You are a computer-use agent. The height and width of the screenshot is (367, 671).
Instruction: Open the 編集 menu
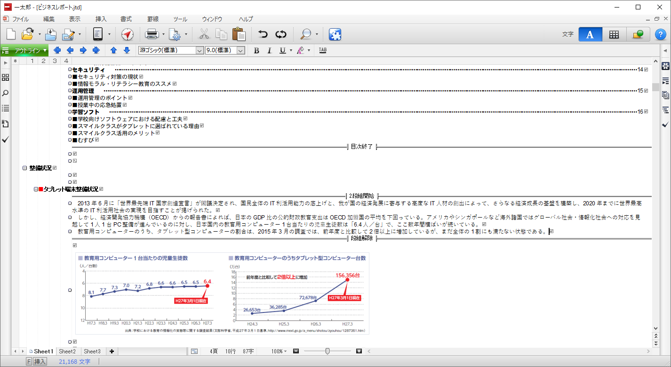point(49,19)
